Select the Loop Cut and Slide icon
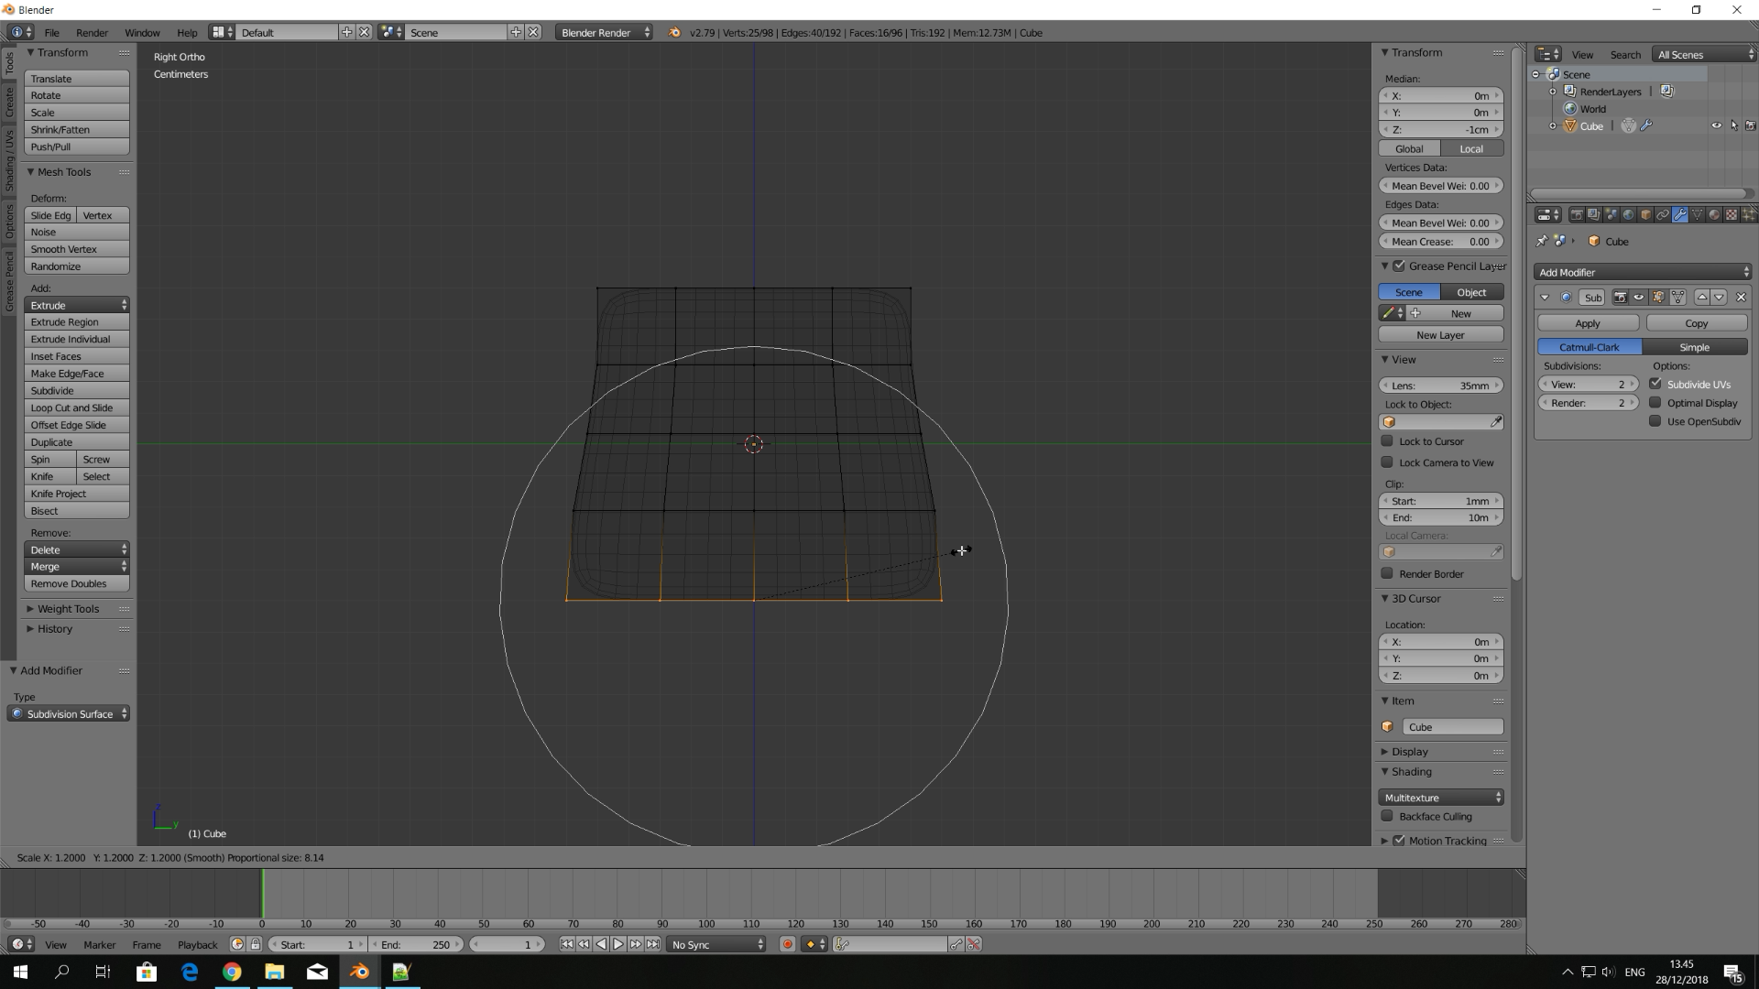Image resolution: width=1759 pixels, height=989 pixels. [x=71, y=407]
